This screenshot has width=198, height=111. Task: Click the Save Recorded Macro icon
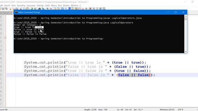pos(104,9)
